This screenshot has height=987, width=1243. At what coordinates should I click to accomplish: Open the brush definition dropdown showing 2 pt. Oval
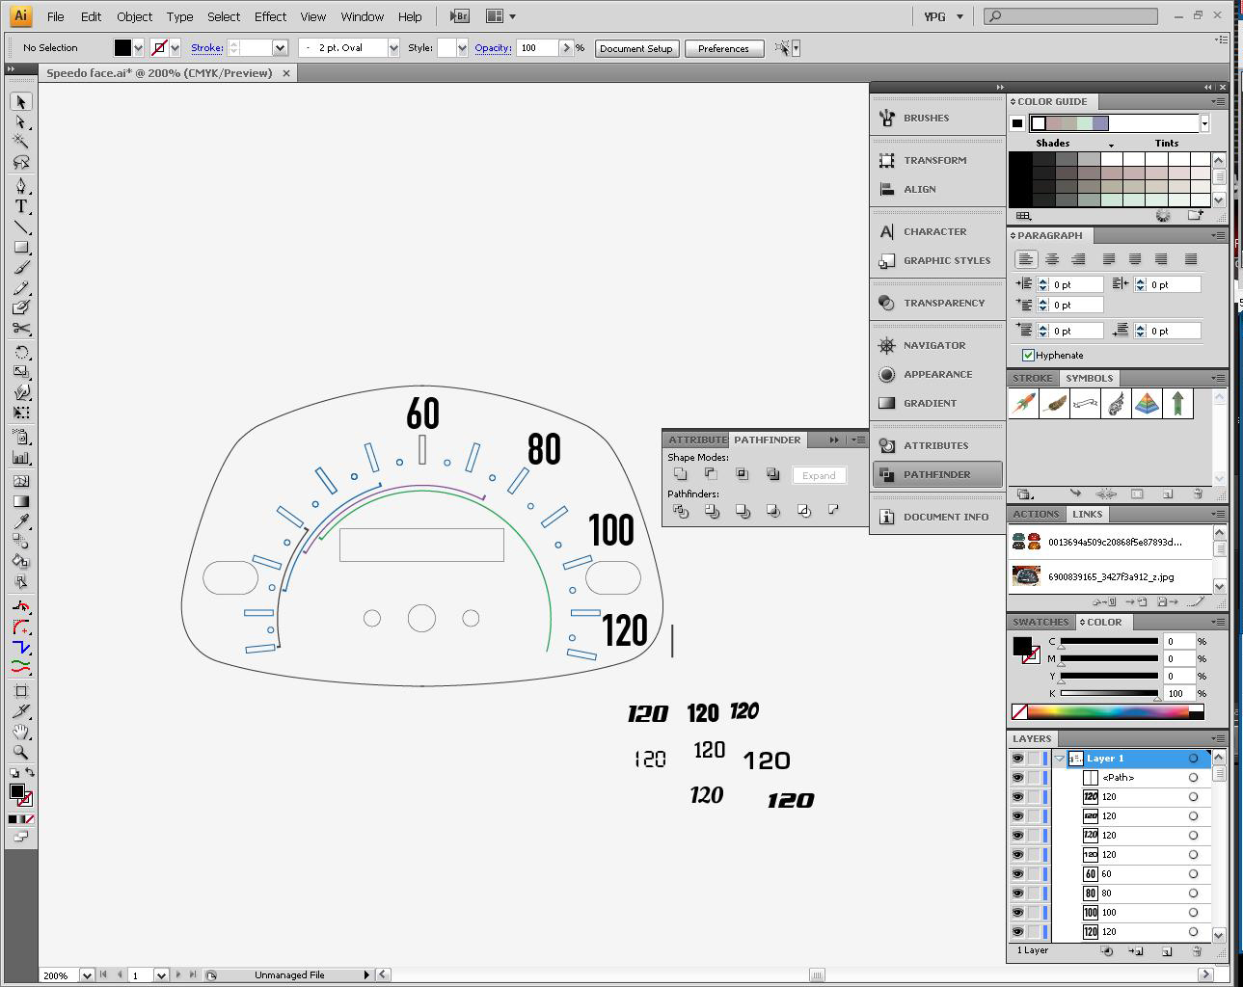[x=393, y=47]
